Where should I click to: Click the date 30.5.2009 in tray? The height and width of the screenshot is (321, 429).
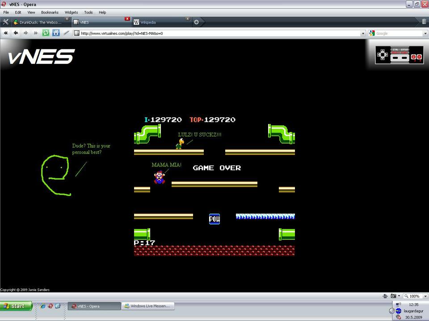click(x=414, y=317)
